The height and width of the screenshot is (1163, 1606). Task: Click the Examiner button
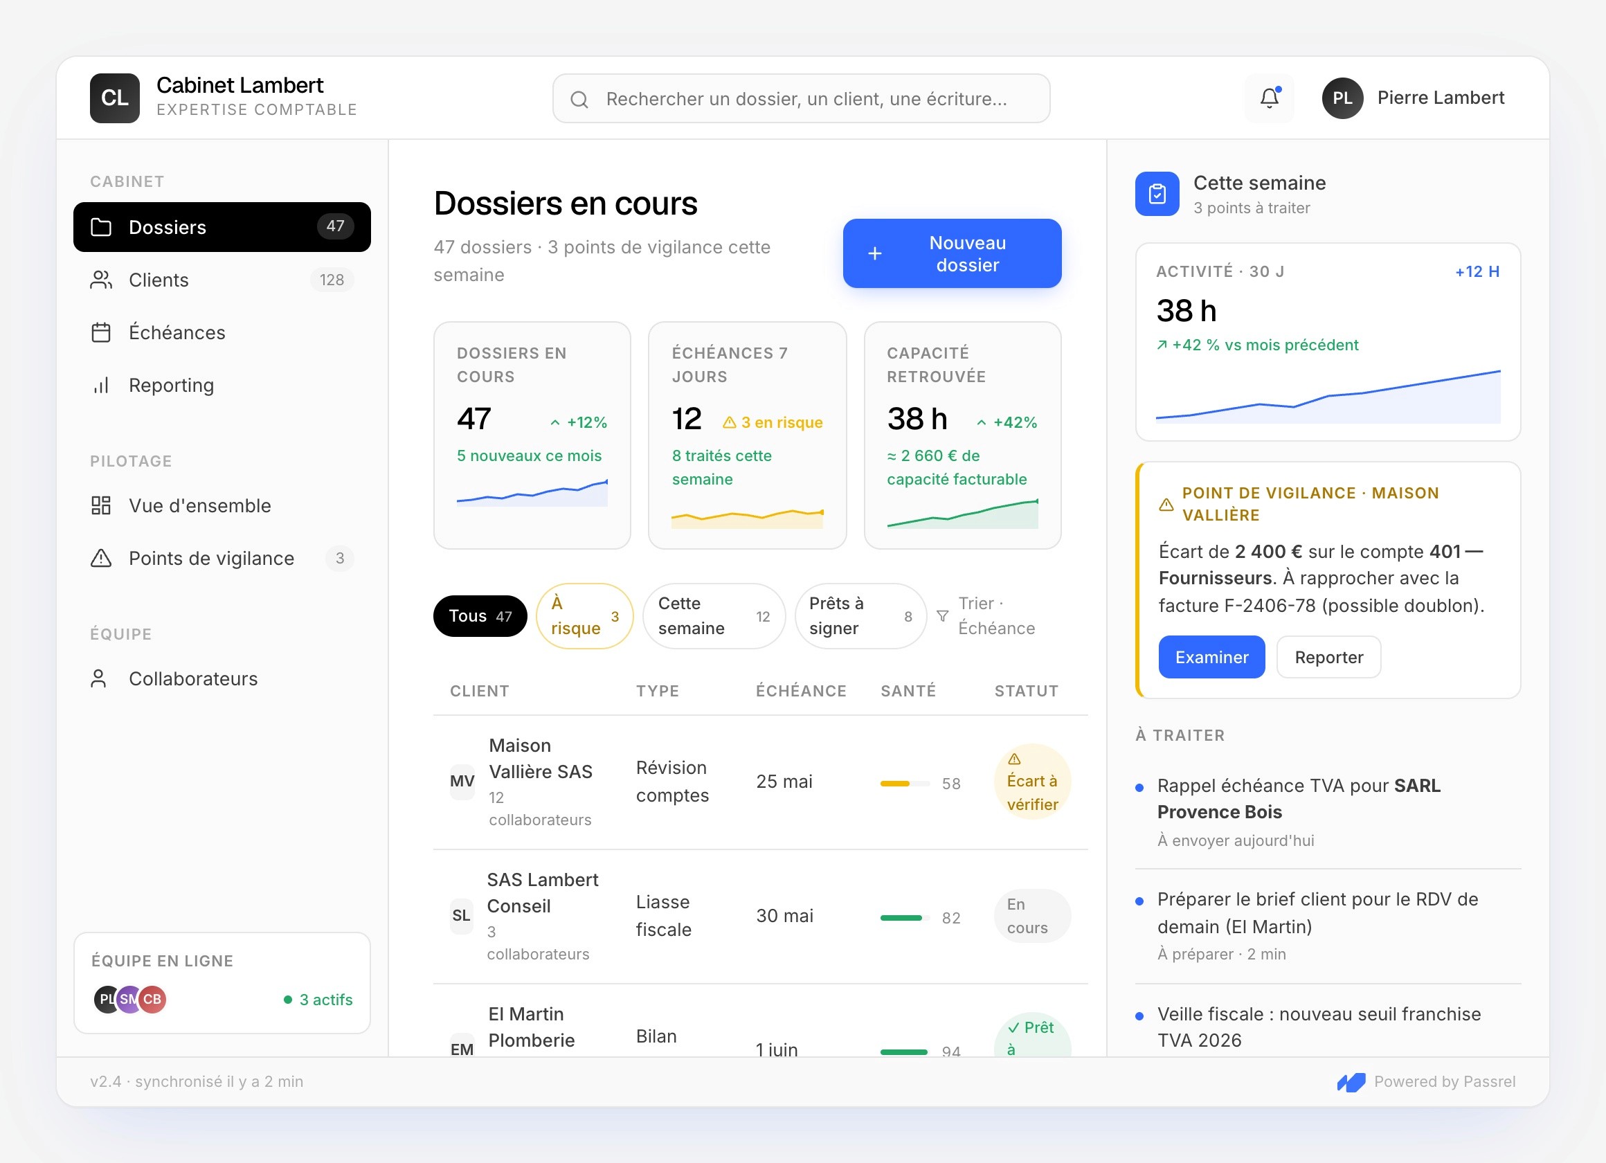[1211, 656]
